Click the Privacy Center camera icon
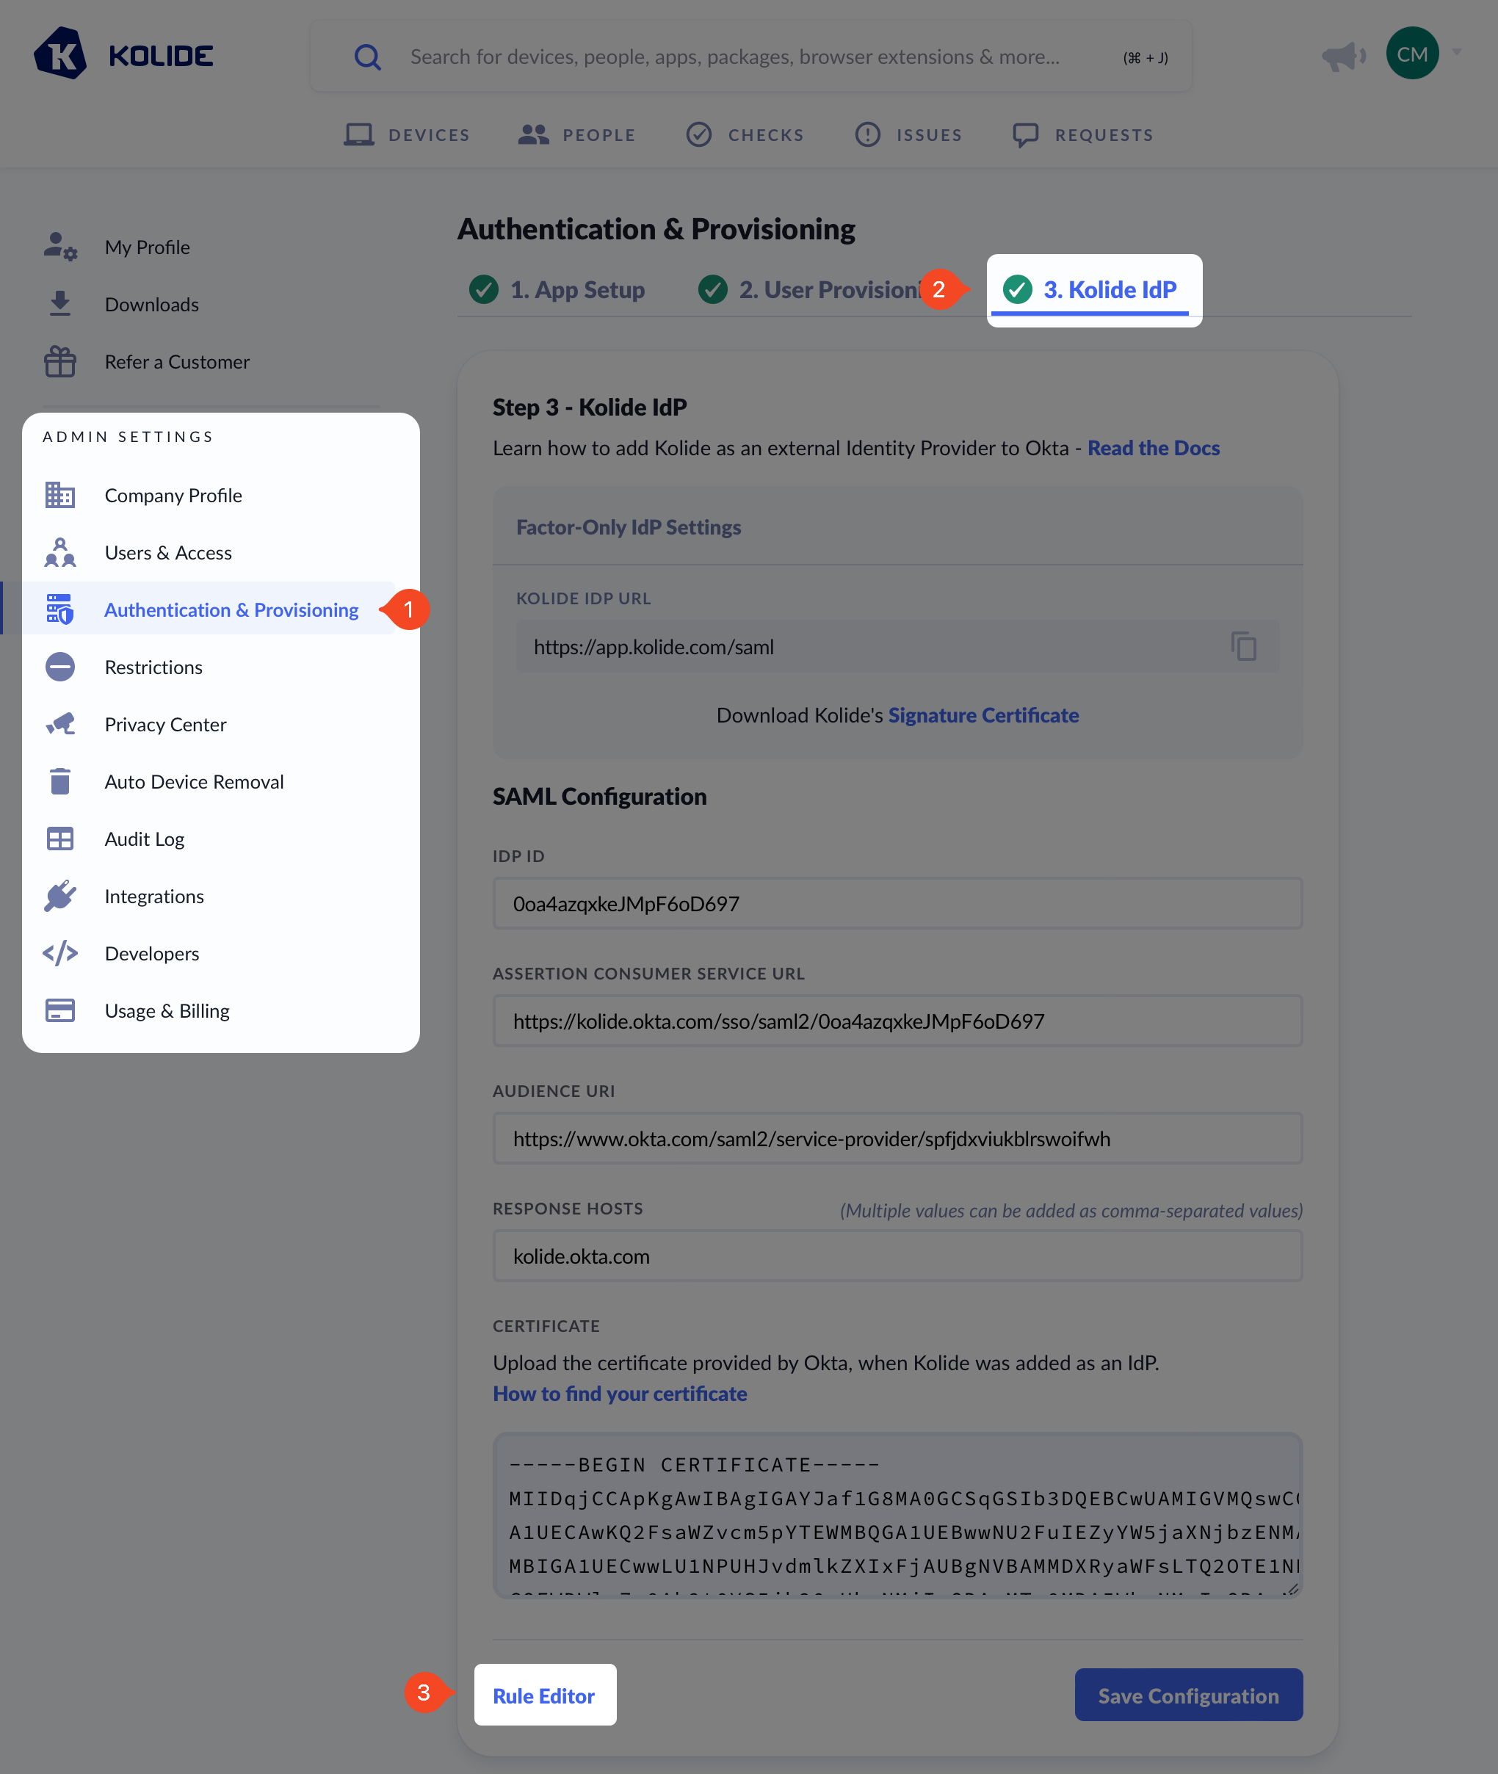 (x=60, y=725)
